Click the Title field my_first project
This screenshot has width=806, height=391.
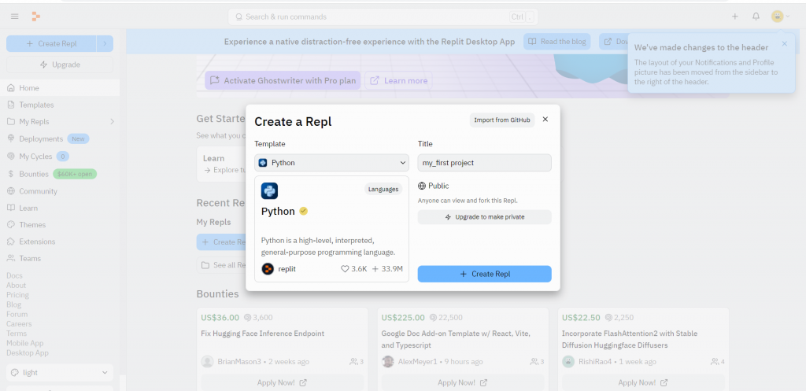(x=484, y=163)
